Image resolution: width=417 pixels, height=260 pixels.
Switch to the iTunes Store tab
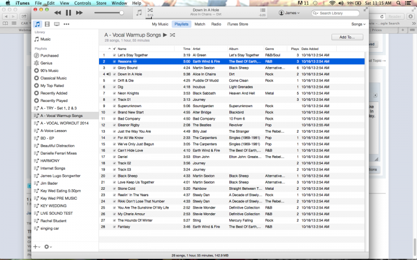click(238, 24)
